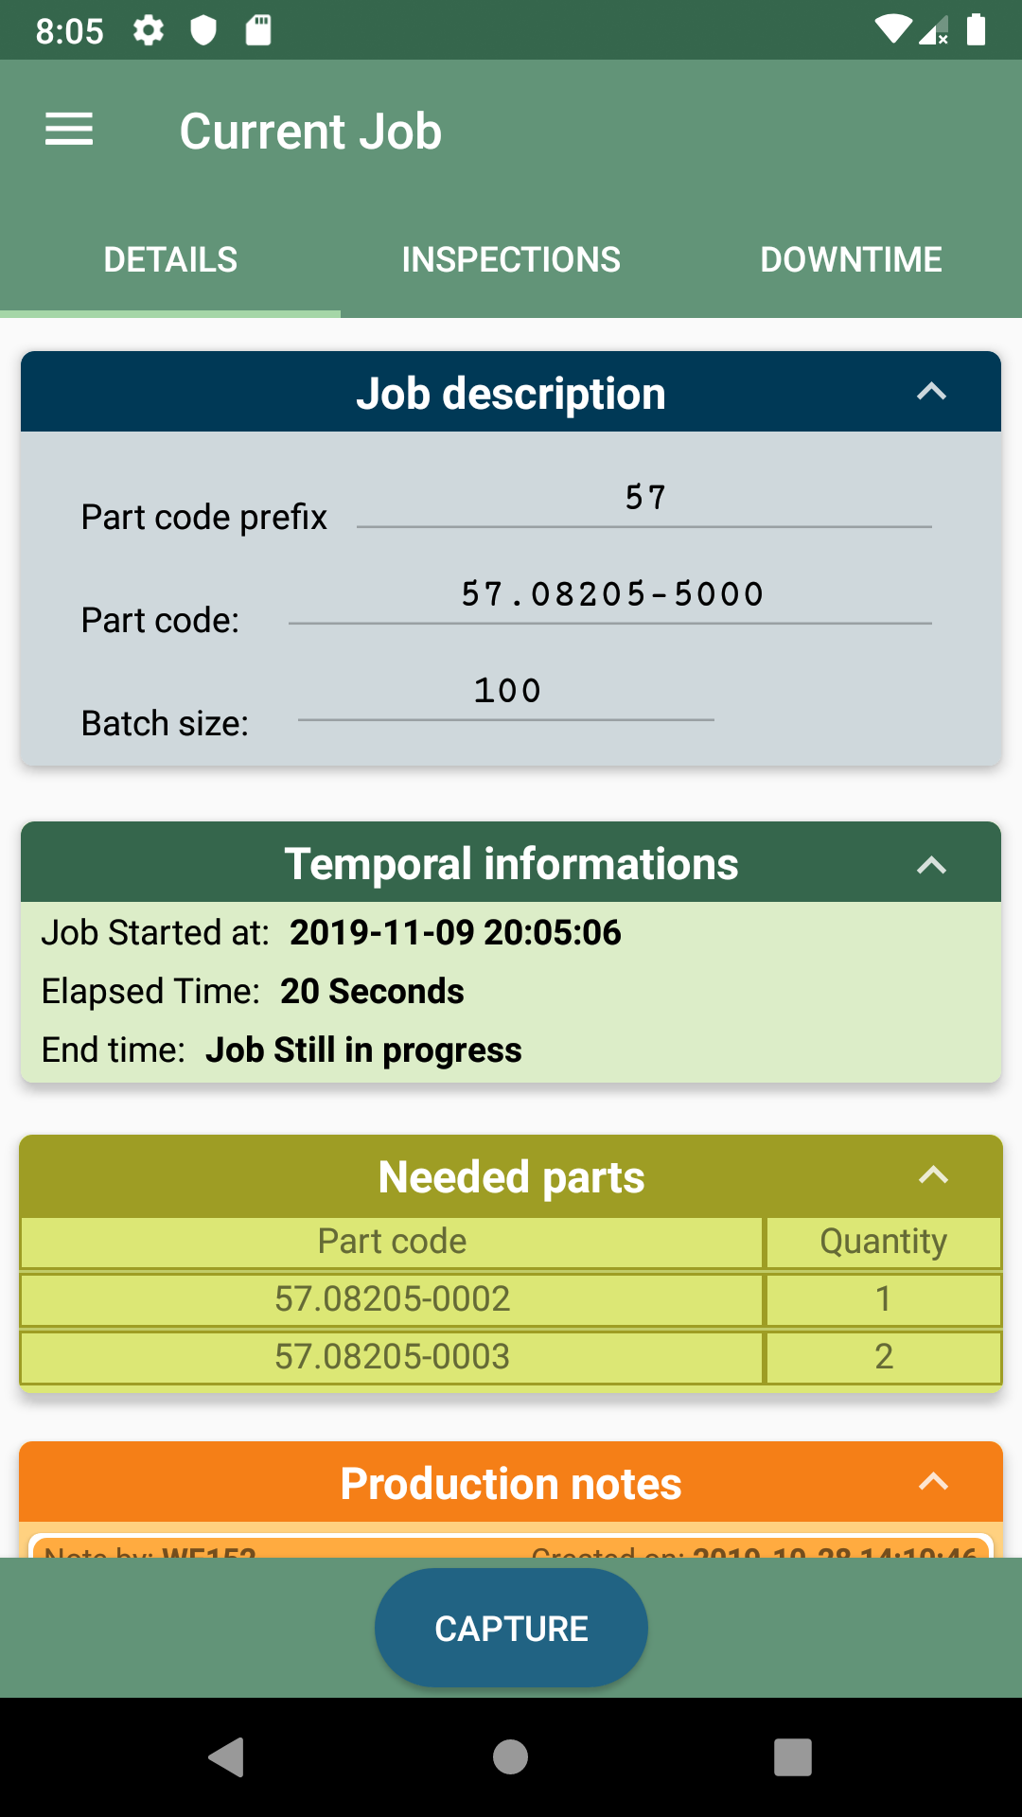Tap the Batch size label
Screen dimensions: 1022x1817
(x=165, y=723)
